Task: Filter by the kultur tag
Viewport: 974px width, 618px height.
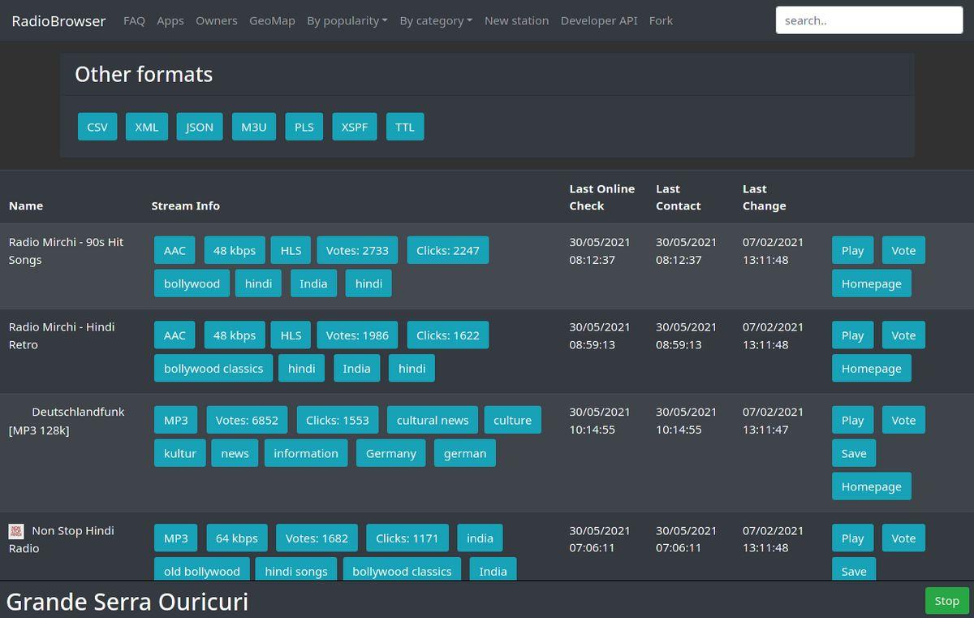Action: 180,454
